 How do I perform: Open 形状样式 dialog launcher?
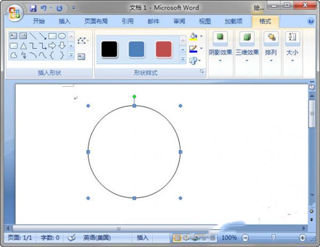pos(202,71)
